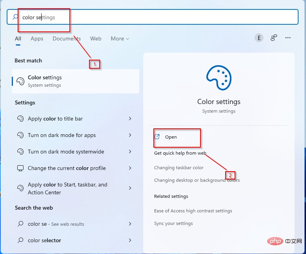Expand arrow for color se web results
The width and height of the screenshot is (306, 254).
130,224
